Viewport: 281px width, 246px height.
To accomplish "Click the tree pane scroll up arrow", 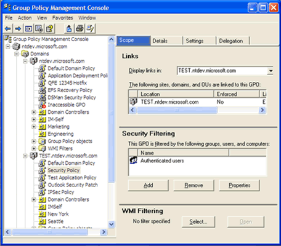I will [x=112, y=39].
